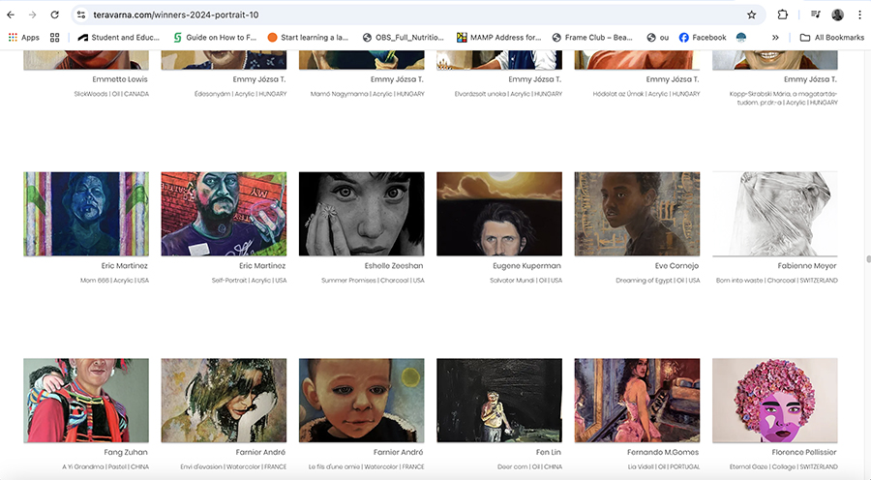Open the All Bookmarks folder
Viewport: 871px width, 480px height.
pyautogui.click(x=831, y=37)
